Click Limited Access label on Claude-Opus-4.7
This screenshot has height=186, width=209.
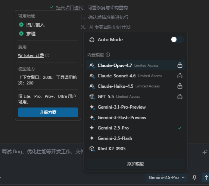coord(146,65)
